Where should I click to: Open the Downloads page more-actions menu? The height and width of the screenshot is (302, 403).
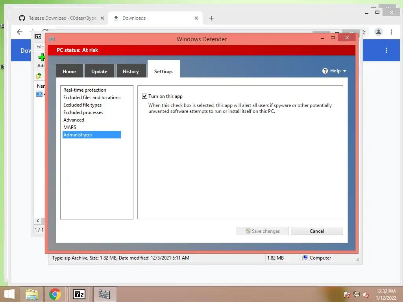click(386, 50)
